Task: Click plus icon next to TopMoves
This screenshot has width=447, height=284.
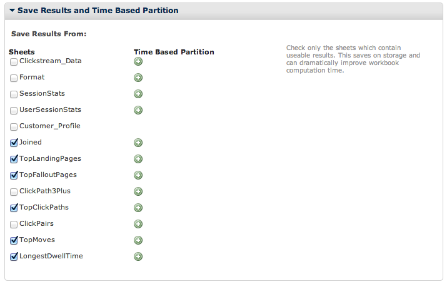Action: click(x=138, y=240)
